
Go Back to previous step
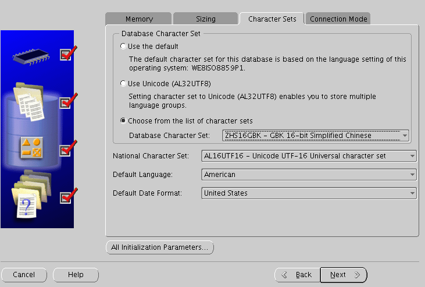tap(297, 275)
